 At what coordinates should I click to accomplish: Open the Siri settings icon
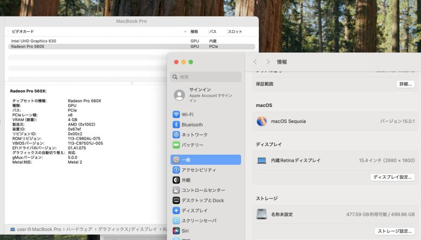(176, 231)
